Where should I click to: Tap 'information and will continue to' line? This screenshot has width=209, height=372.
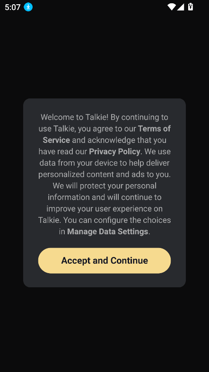click(x=104, y=197)
